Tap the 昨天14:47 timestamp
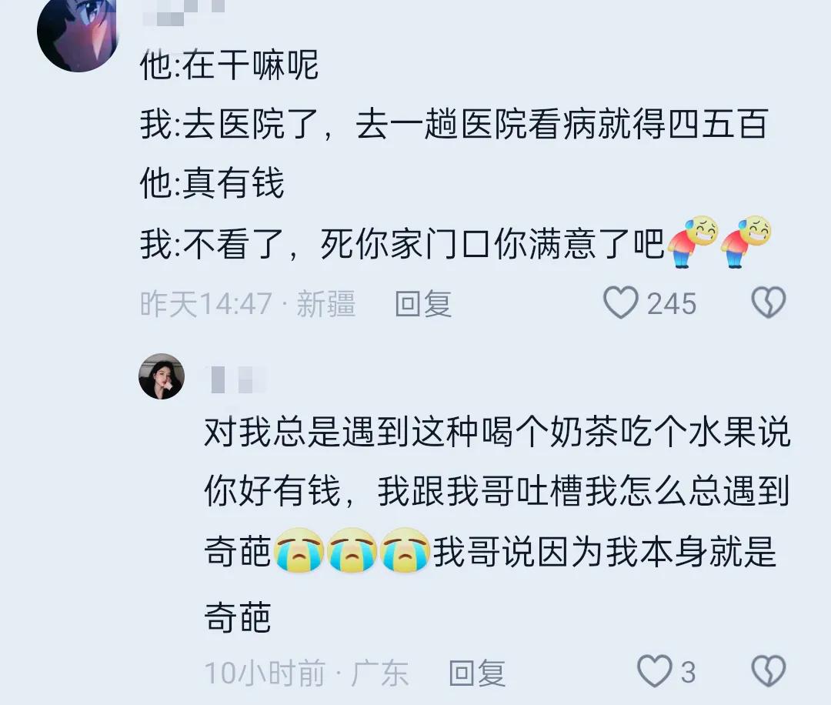This screenshot has height=705, width=831. [206, 304]
